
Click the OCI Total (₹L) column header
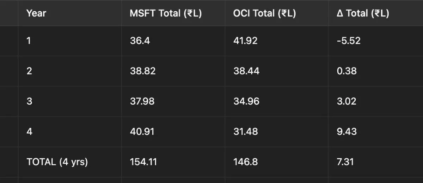(x=264, y=13)
